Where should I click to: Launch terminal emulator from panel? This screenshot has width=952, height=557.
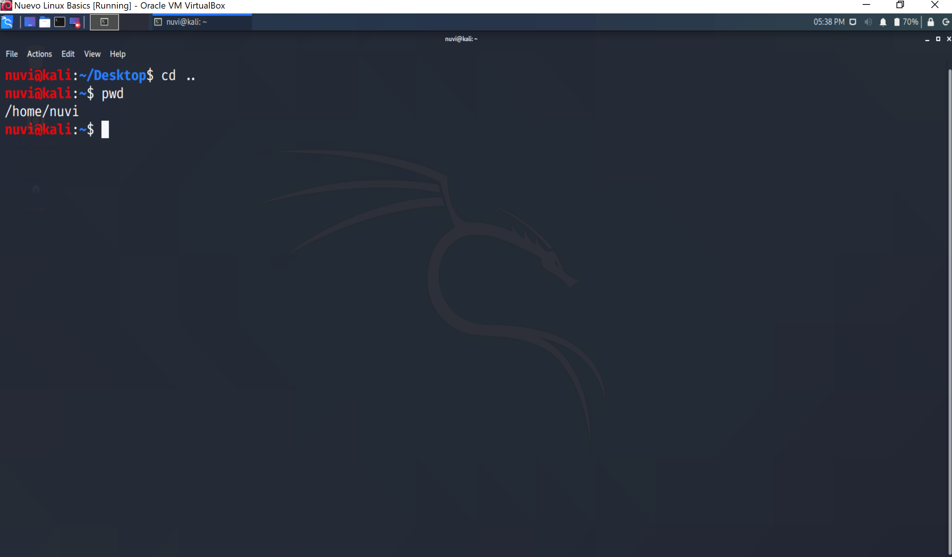[x=60, y=22]
